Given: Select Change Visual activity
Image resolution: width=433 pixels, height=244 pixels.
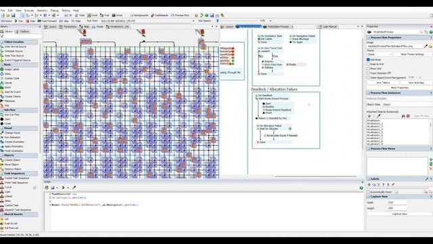Looking at the screenshot, I should (12, 133).
